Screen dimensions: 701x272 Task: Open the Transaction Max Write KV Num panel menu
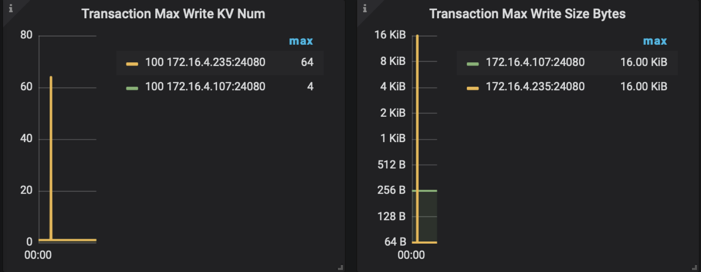[173, 14]
